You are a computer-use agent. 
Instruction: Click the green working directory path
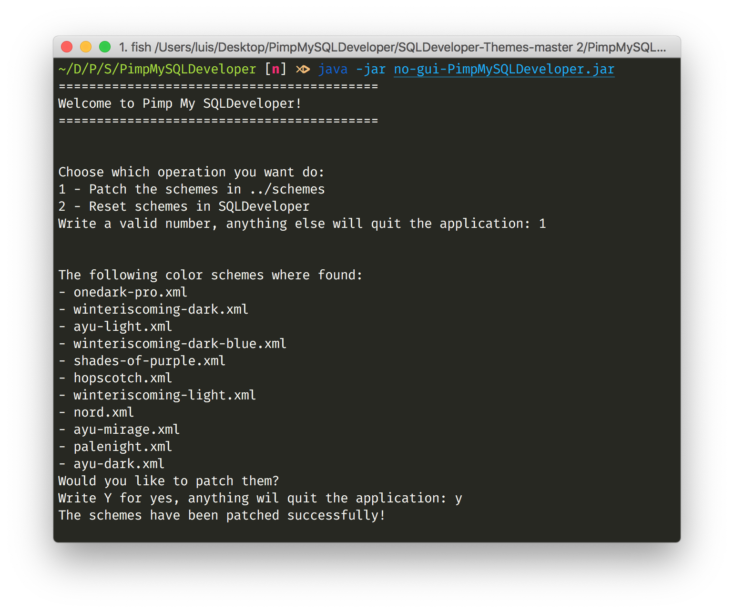point(157,70)
